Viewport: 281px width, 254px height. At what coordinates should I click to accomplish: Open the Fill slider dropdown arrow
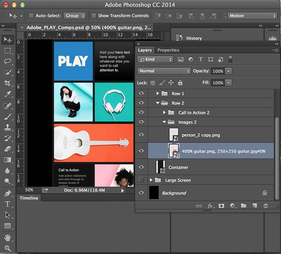pos(229,83)
